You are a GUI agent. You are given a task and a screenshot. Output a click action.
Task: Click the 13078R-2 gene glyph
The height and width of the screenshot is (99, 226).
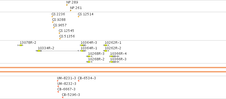[x=20, y=45]
